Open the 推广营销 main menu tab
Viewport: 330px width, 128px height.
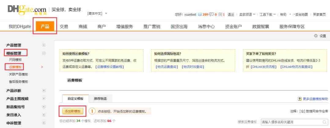click(152, 27)
